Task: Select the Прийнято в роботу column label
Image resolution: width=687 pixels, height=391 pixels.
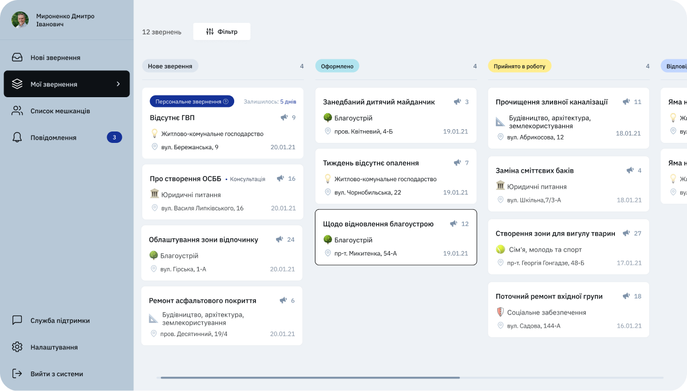Action: (519, 66)
